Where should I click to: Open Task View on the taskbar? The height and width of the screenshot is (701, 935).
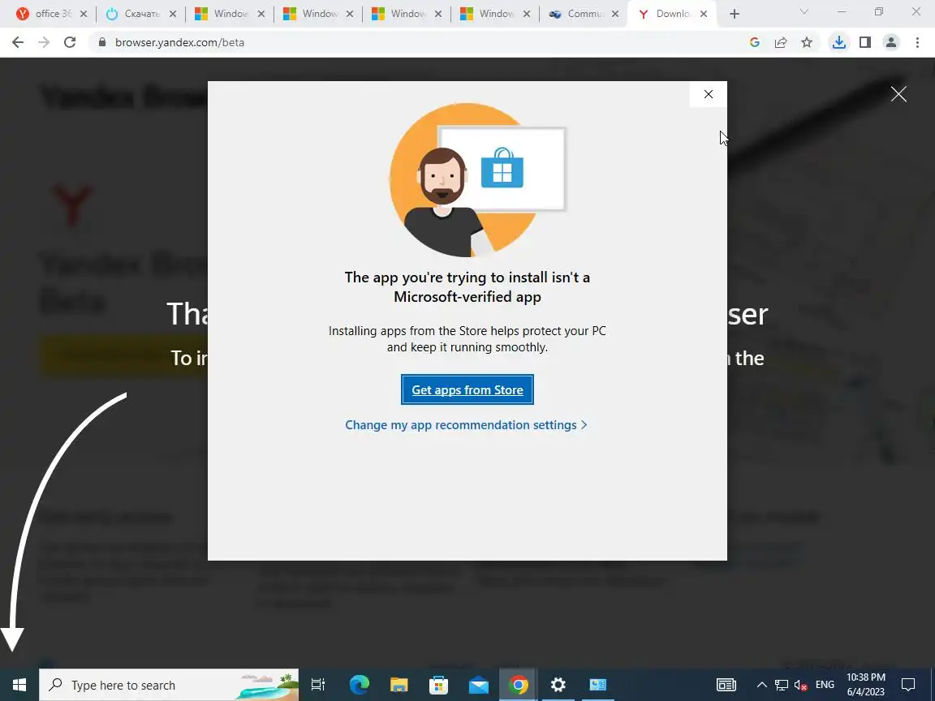coord(318,685)
